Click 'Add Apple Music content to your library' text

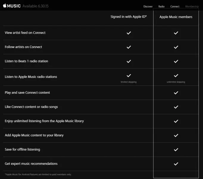(34, 135)
